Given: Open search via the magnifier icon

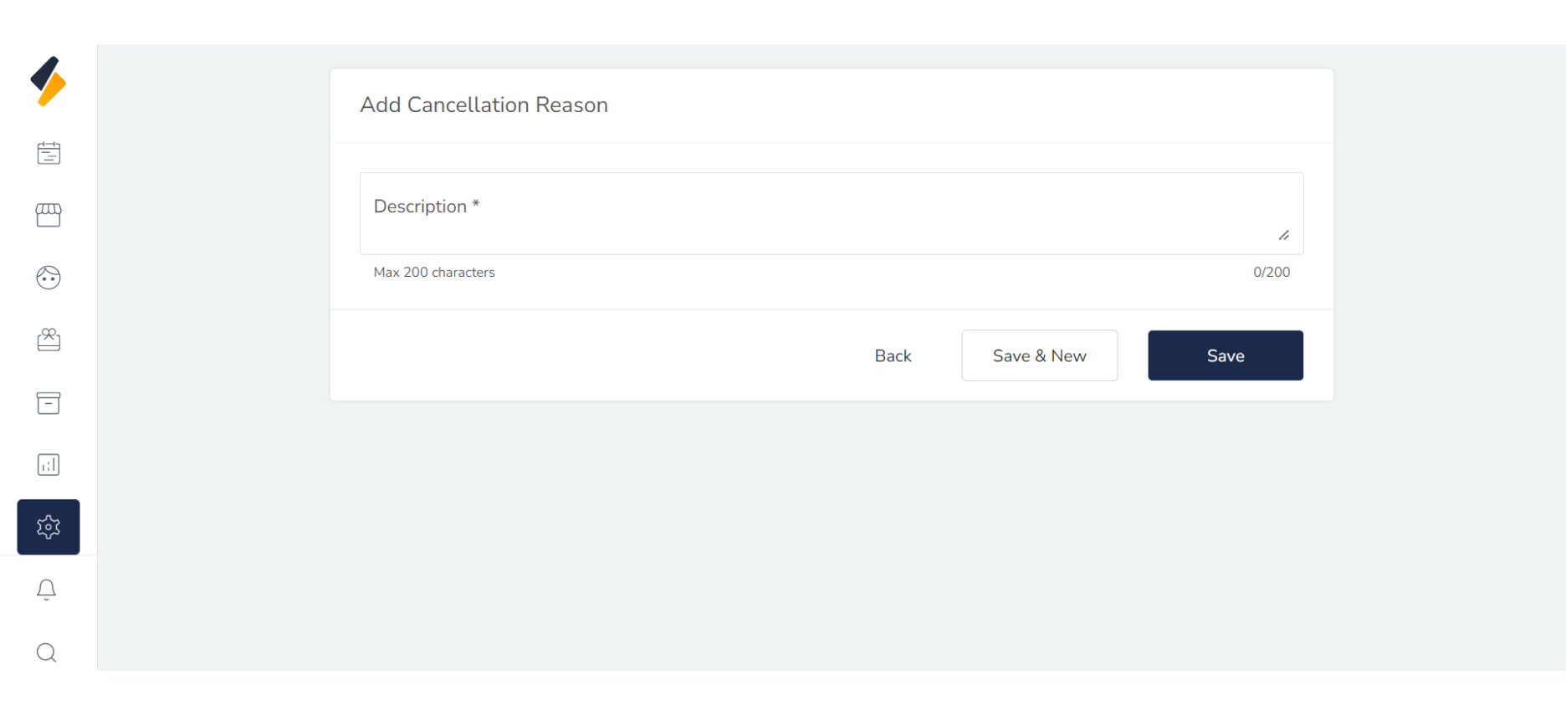Looking at the screenshot, I should (x=47, y=652).
